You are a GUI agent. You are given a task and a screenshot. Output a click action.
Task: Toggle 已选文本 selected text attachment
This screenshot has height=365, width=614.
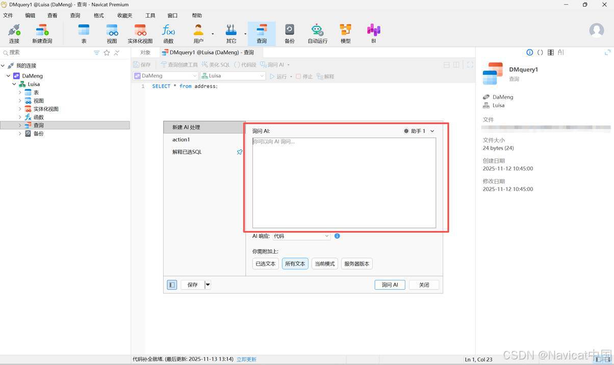pos(266,264)
